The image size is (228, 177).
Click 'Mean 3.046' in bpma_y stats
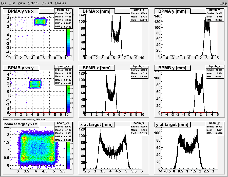pyautogui.click(x=215, y=17)
